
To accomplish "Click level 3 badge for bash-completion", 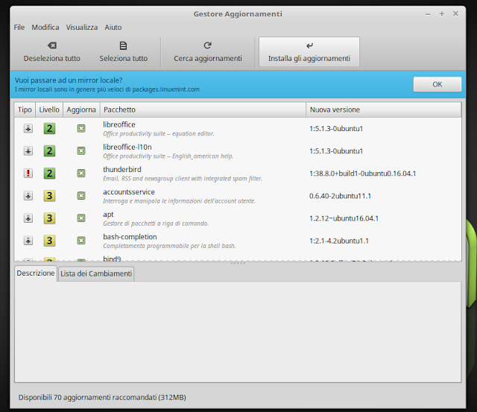I will coord(49,241).
